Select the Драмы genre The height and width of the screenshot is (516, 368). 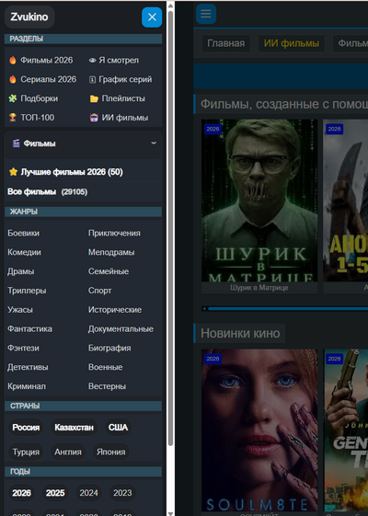21,271
